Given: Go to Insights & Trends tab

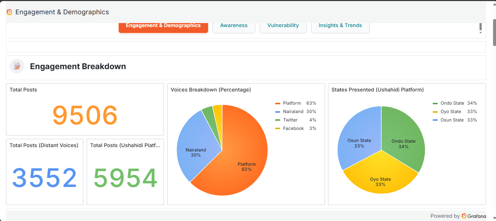Looking at the screenshot, I should coord(340,26).
